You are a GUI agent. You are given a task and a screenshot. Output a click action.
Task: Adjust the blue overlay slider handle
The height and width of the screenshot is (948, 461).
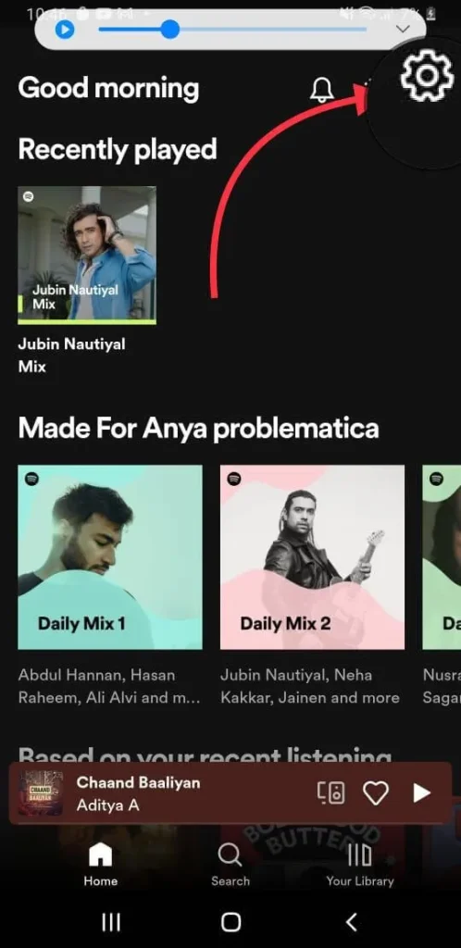click(x=170, y=29)
